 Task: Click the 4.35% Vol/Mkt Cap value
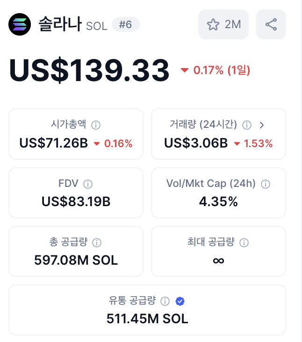(x=218, y=201)
